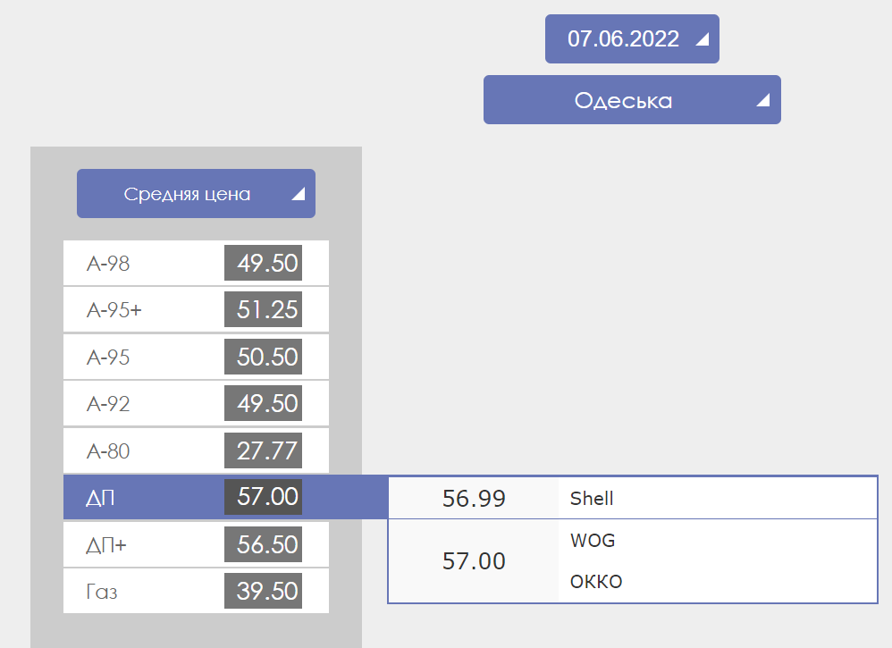This screenshot has width=892, height=648.
Task: Click the date dropdown arrow icon
Action: [x=703, y=39]
